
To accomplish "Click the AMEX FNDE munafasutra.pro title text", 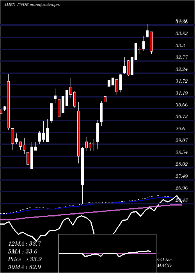I will click(32, 5).
